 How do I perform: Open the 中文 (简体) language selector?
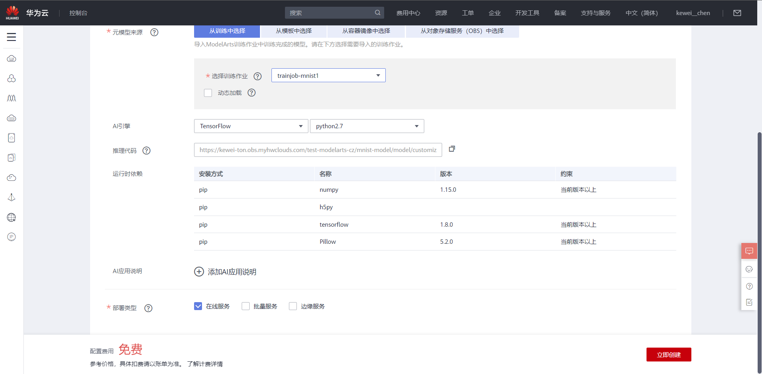(642, 13)
